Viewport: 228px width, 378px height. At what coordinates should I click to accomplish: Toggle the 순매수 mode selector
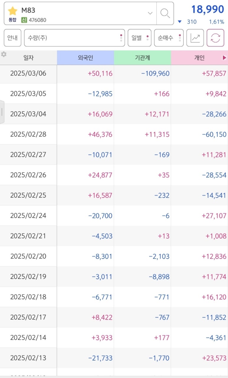click(x=169, y=38)
